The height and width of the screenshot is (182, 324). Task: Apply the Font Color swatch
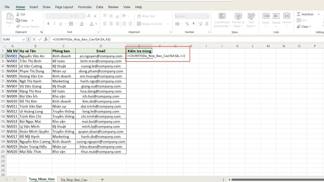(x=92, y=24)
